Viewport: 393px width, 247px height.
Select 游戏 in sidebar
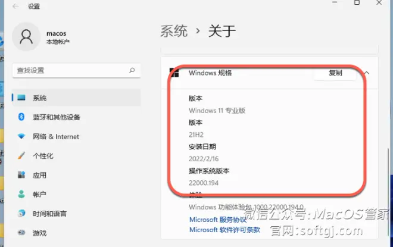click(76, 233)
